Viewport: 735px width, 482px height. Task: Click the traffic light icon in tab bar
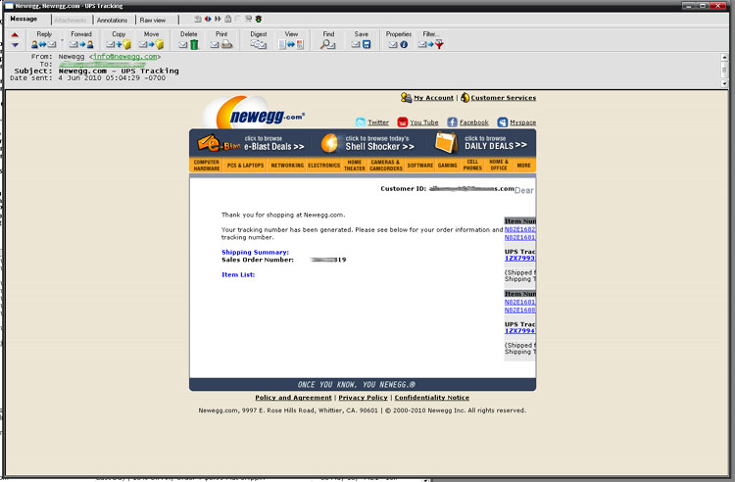(x=259, y=20)
